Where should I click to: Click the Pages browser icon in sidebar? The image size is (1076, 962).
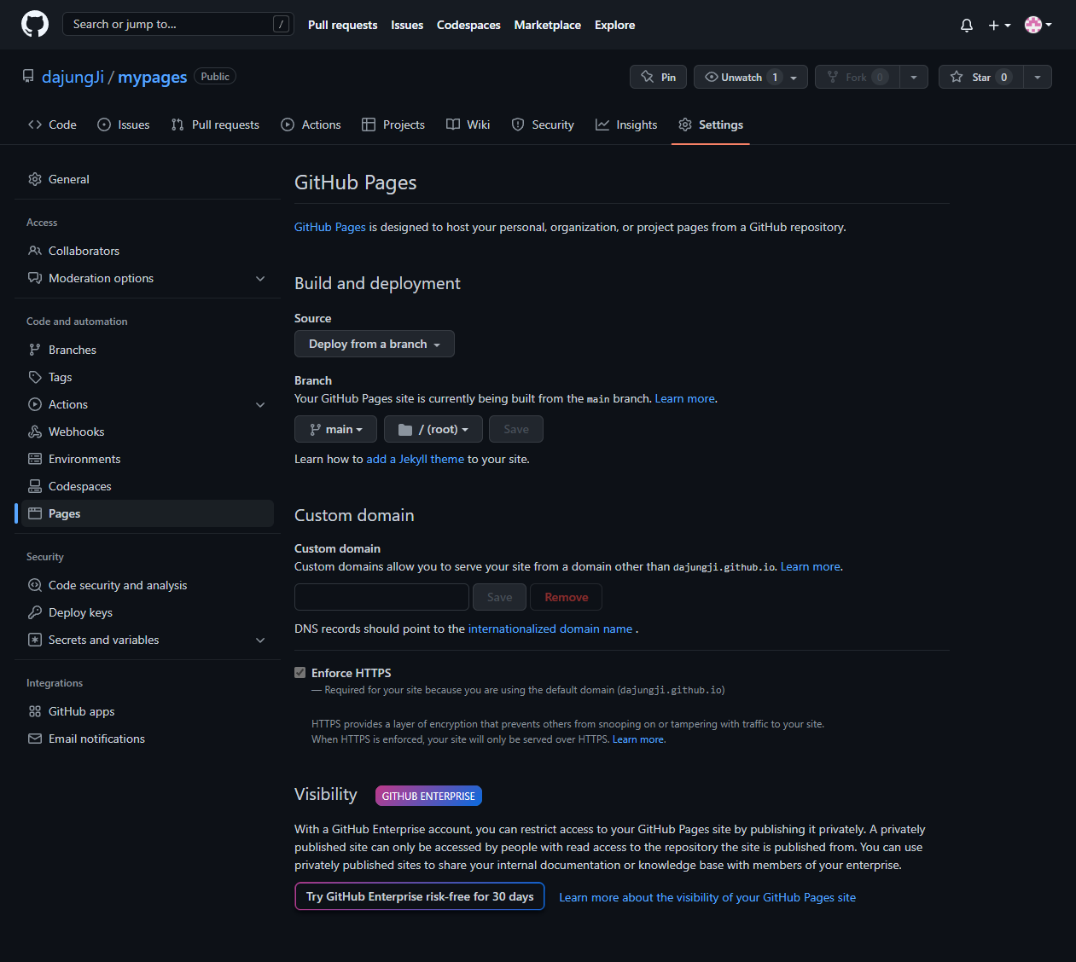35,513
